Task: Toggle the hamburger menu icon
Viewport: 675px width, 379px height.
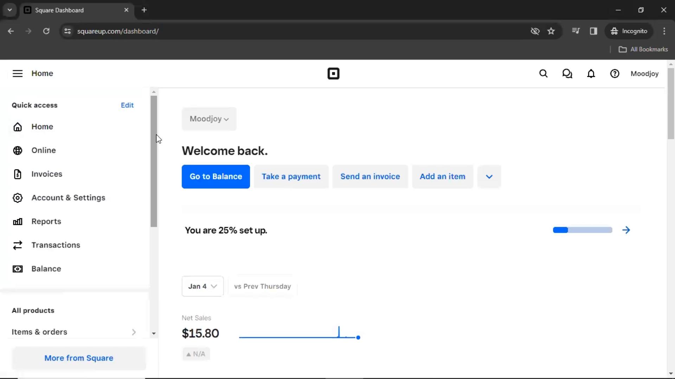Action: coord(17,74)
